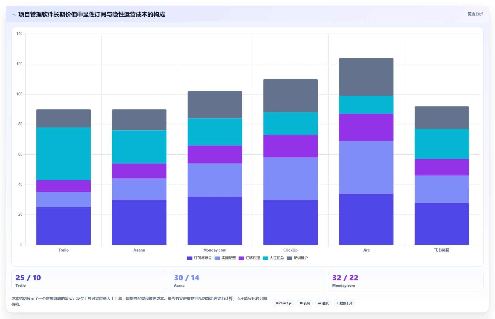This screenshot has height=319, width=495.
Task: Click Monday.com's light blue 实施配置 segment
Action: 215,180
